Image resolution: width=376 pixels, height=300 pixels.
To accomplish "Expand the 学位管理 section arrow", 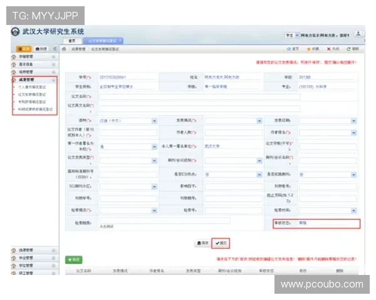I will (x=53, y=266).
